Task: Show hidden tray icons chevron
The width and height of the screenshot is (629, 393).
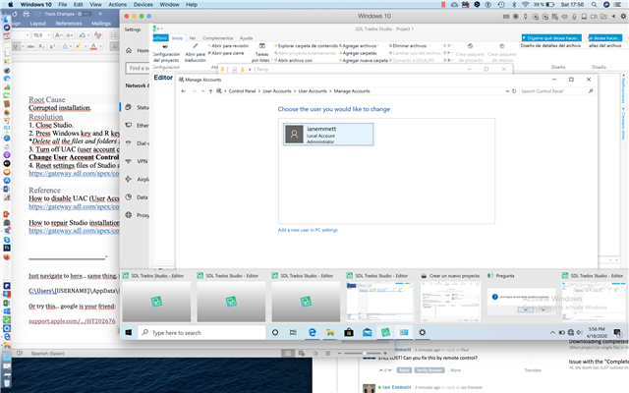Action: (552, 332)
